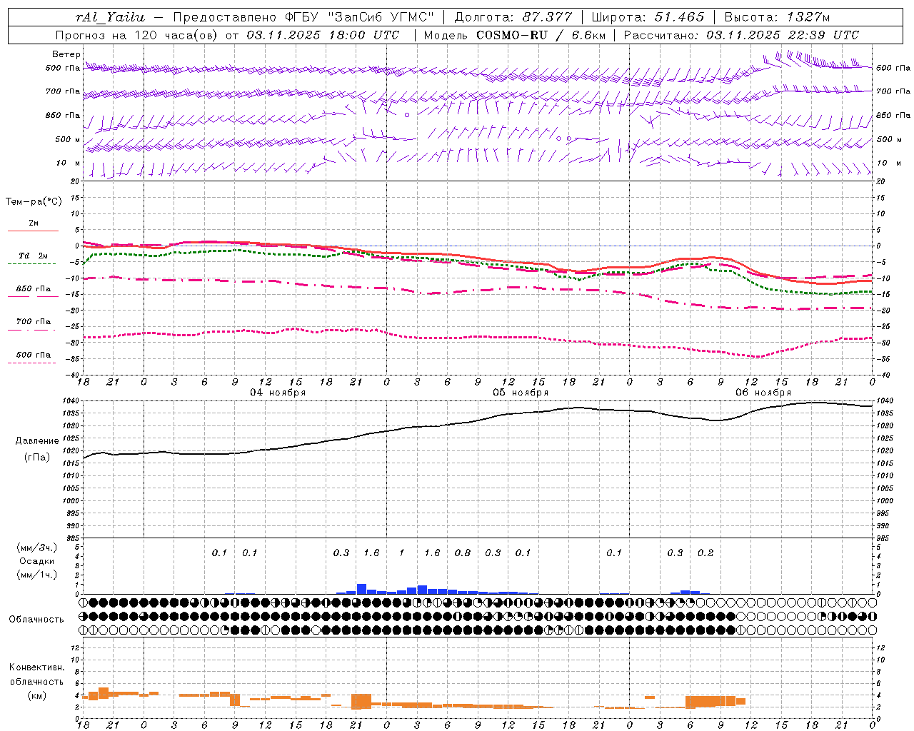This screenshot has width=914, height=731.
Task: Select the Прогноз на 120 часа(ов) text
Action: [137, 35]
